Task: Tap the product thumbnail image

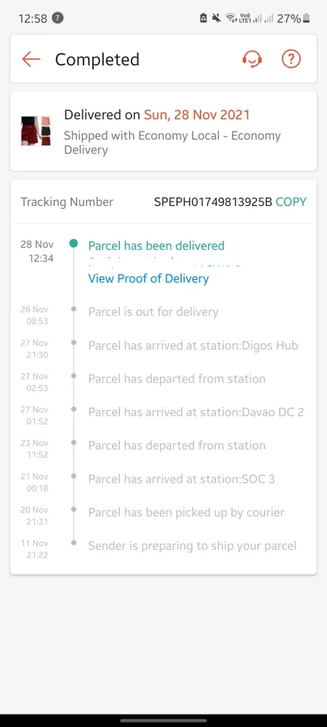Action: (x=36, y=131)
